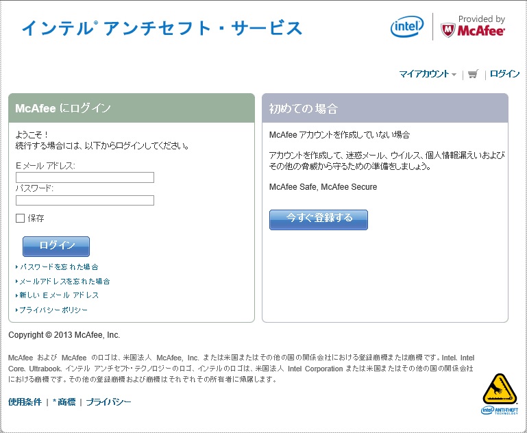
Task: Click the 初めての場合 panel header
Action: 385,108
